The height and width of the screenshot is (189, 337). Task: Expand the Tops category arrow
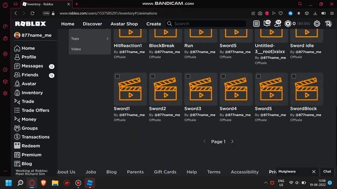point(107,38)
